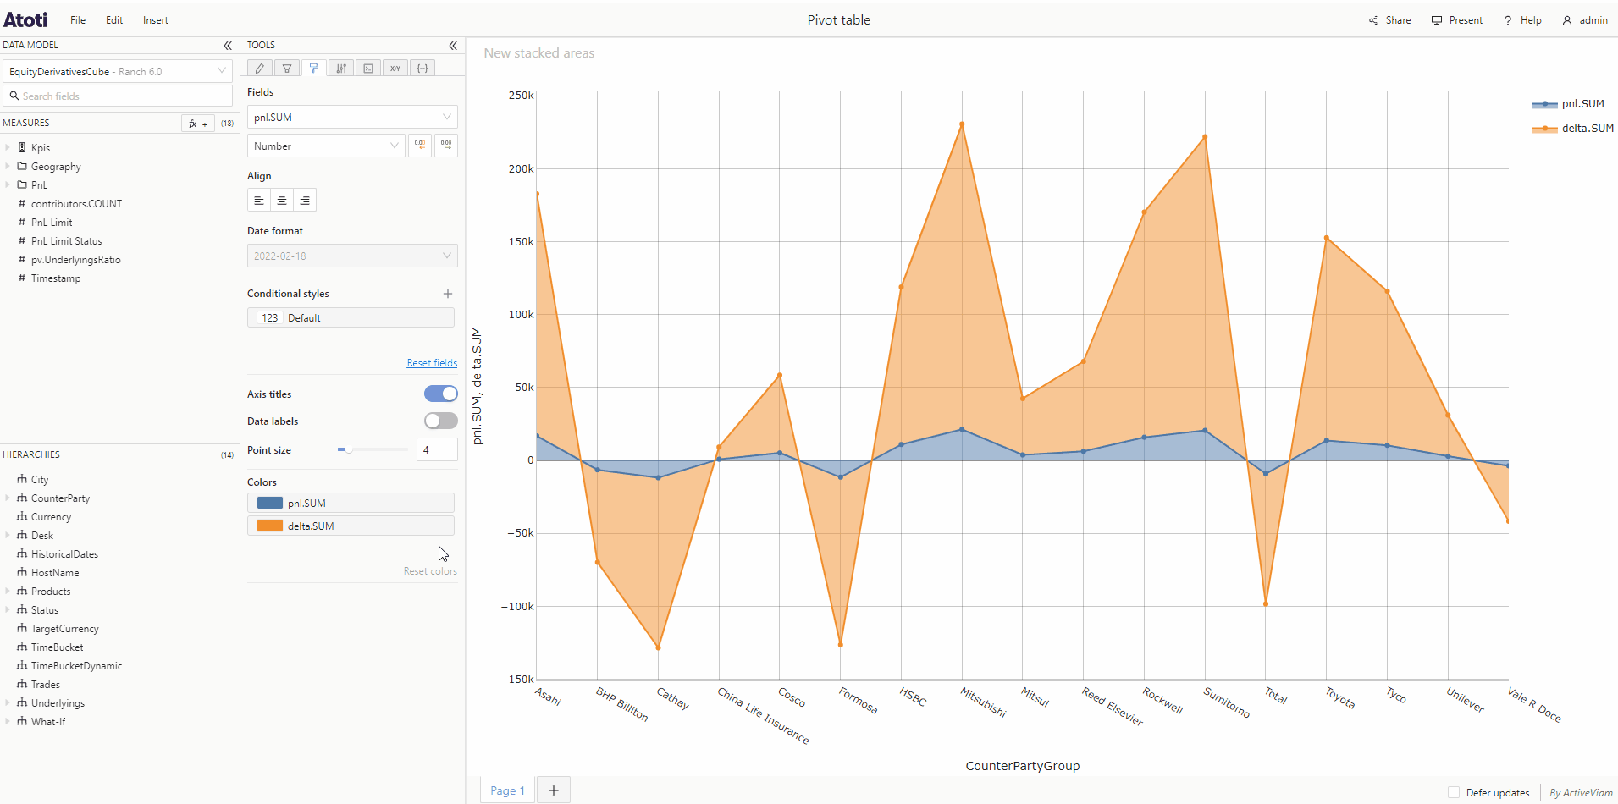The image size is (1618, 804).
Task: Turn on the Data labels switch
Action: (x=441, y=421)
